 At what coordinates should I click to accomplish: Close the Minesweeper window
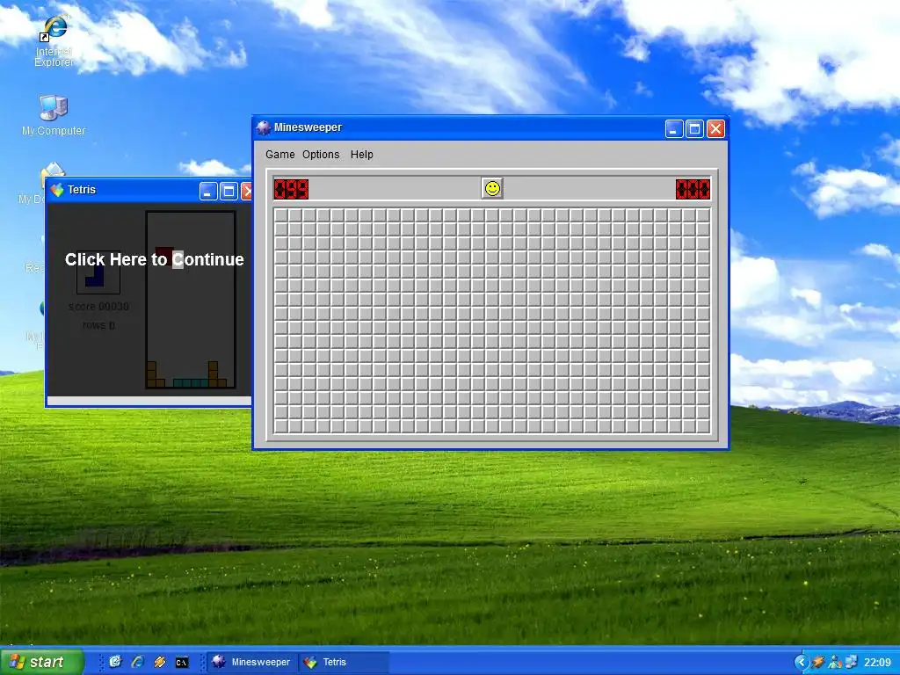tap(715, 128)
